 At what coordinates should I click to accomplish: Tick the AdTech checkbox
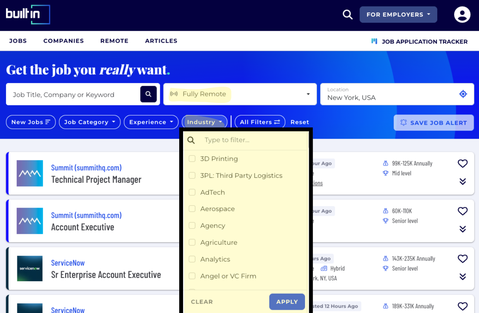coord(192,192)
